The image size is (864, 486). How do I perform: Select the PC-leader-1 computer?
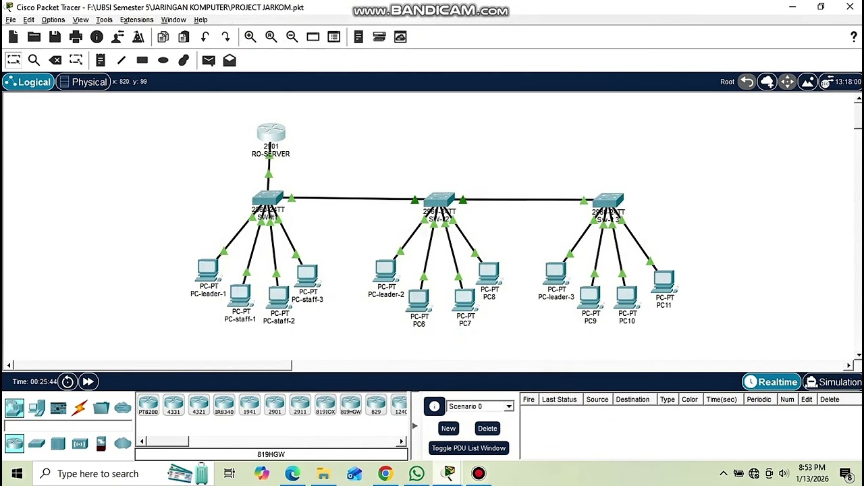click(207, 271)
